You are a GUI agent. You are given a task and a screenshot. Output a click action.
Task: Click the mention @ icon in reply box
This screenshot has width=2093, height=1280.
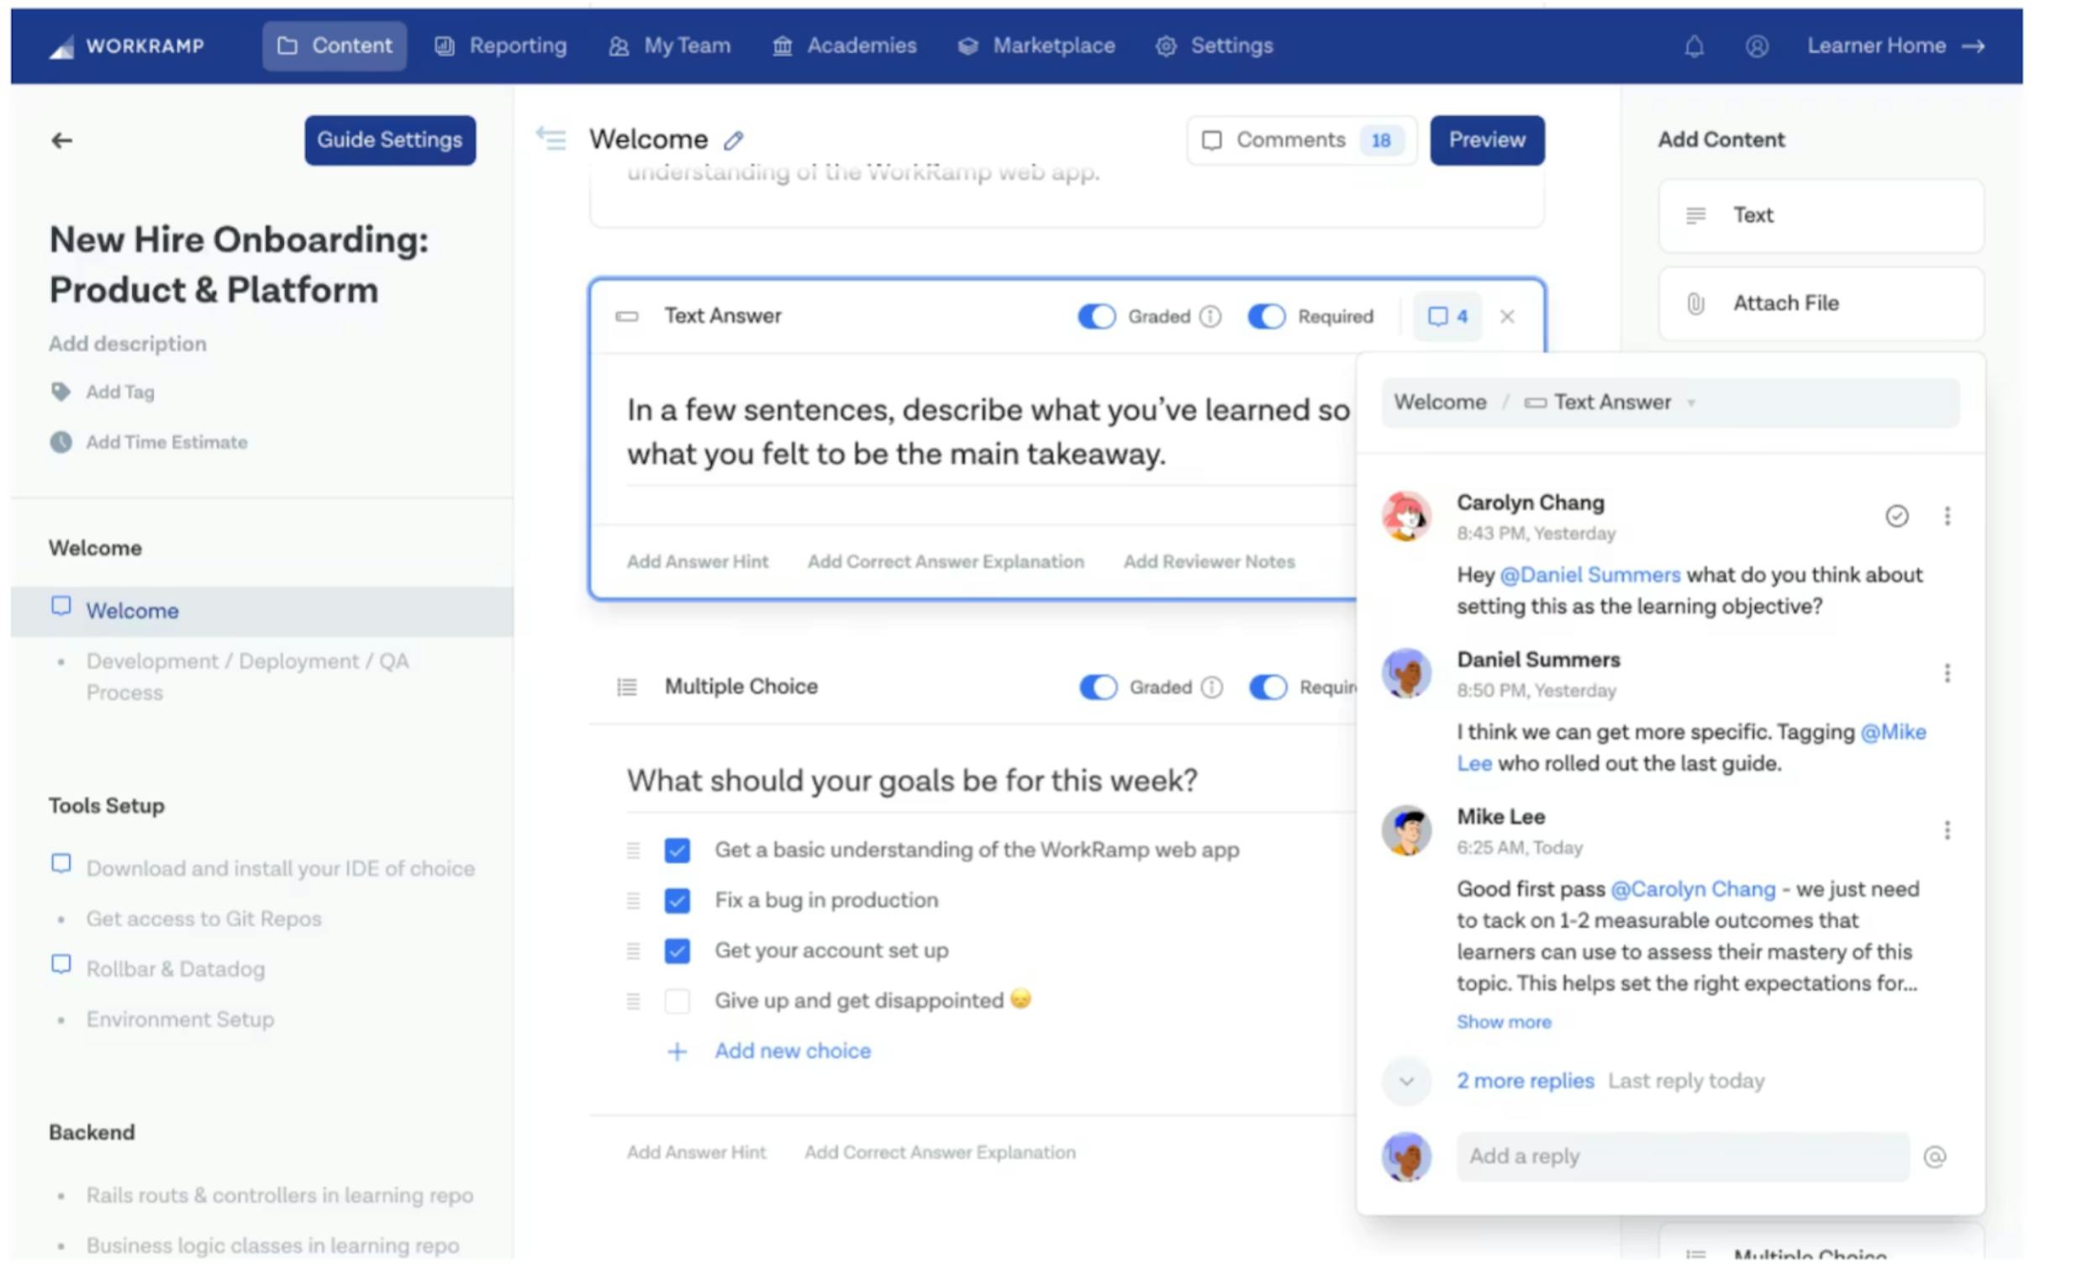(x=1935, y=1156)
